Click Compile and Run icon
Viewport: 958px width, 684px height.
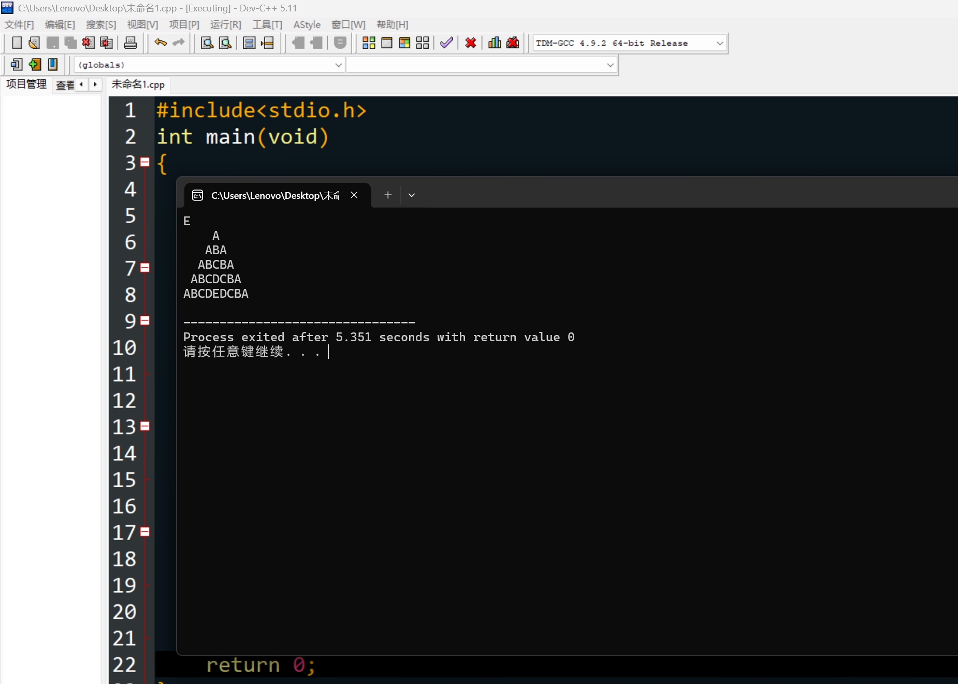click(404, 43)
